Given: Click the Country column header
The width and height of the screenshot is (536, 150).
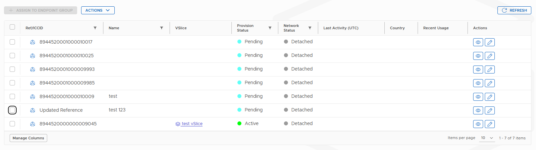Looking at the screenshot, I should [x=397, y=28].
